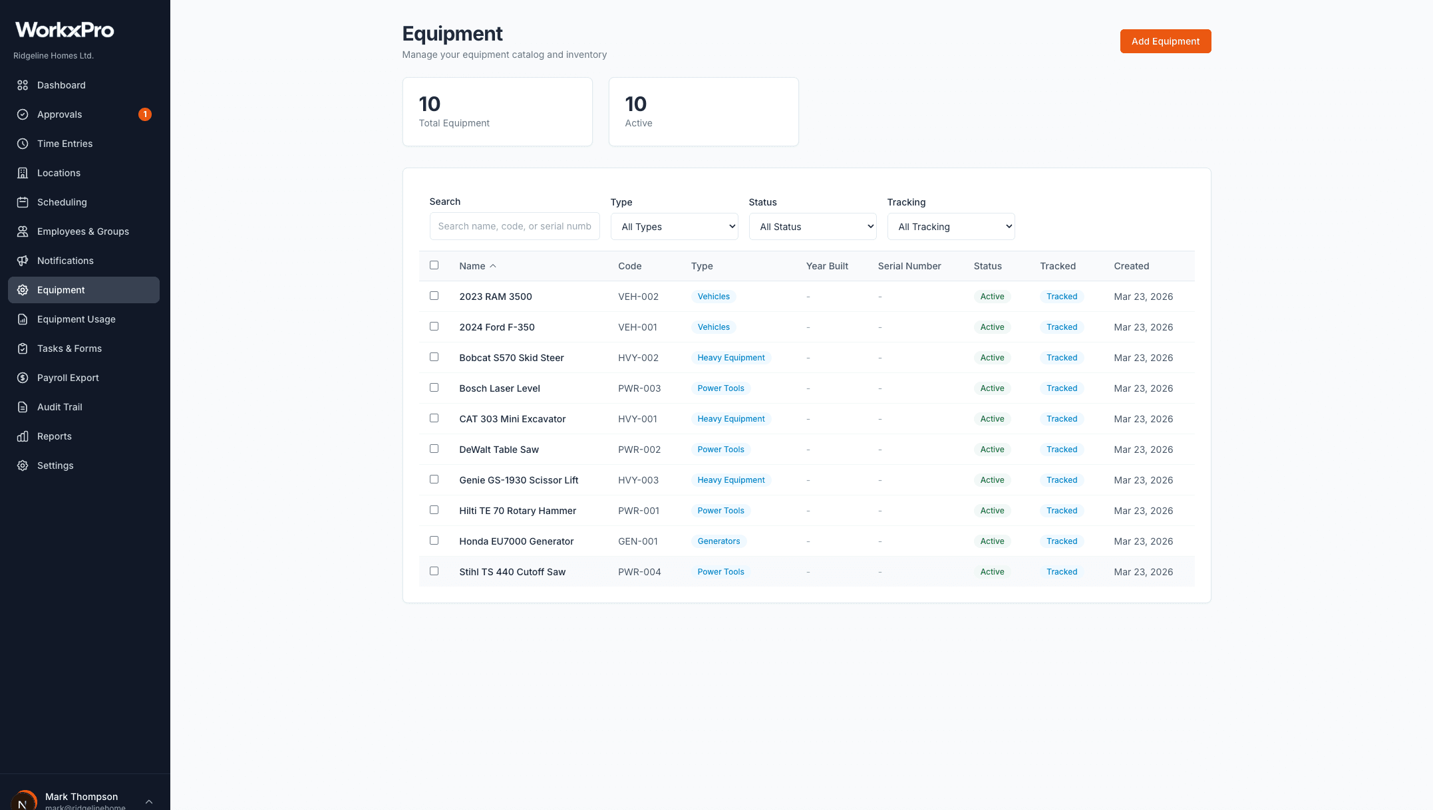Open Equipment Usage in the sidebar
Viewport: 1433px width, 810px height.
click(x=76, y=319)
